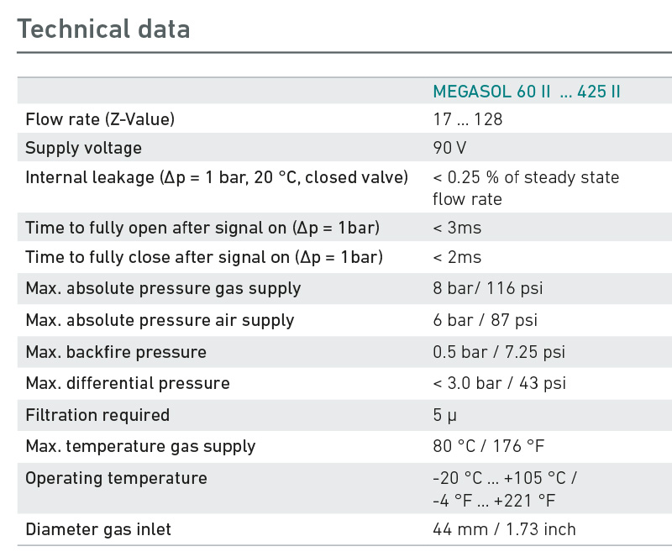The image size is (672, 557).
Task: Click the "Internal leakage" row label
Action: [217, 178]
